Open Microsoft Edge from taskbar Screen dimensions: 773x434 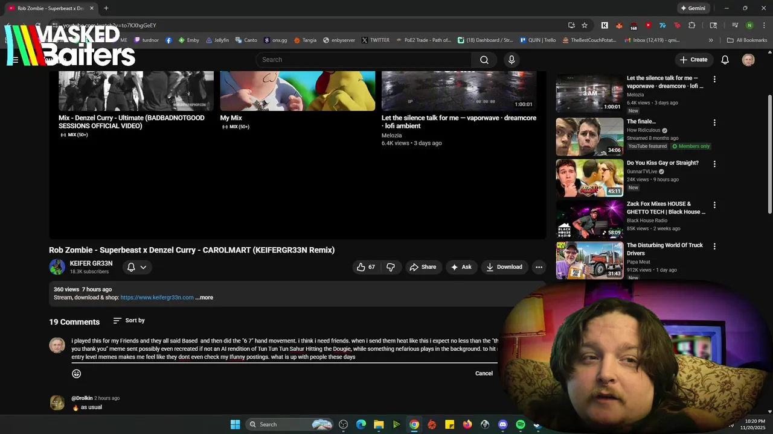tap(361, 424)
